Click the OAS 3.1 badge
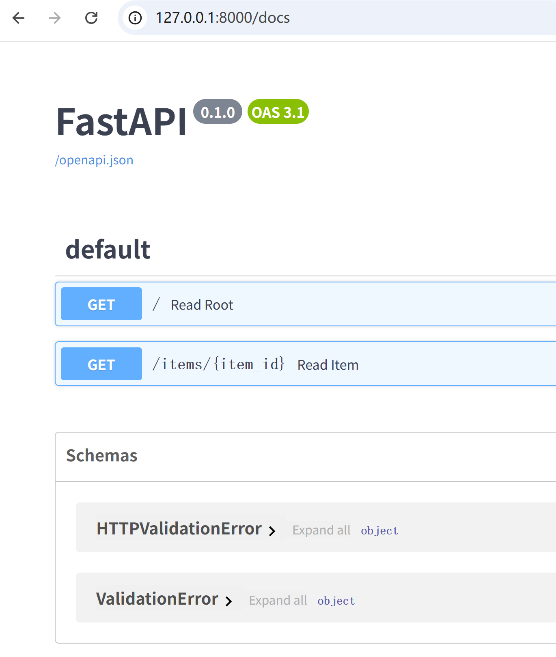 click(278, 112)
